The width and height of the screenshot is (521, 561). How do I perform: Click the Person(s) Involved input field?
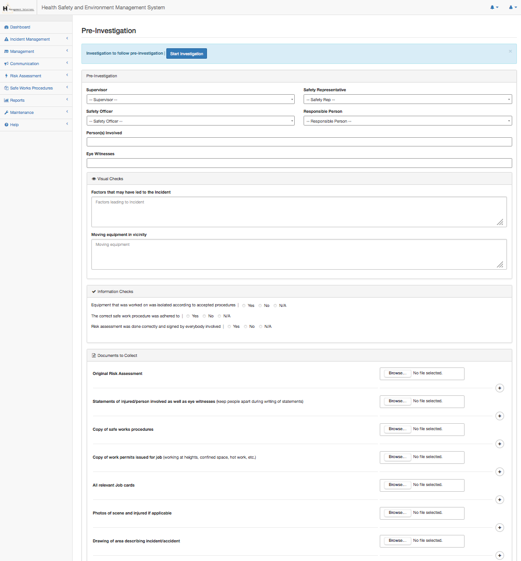(x=299, y=142)
